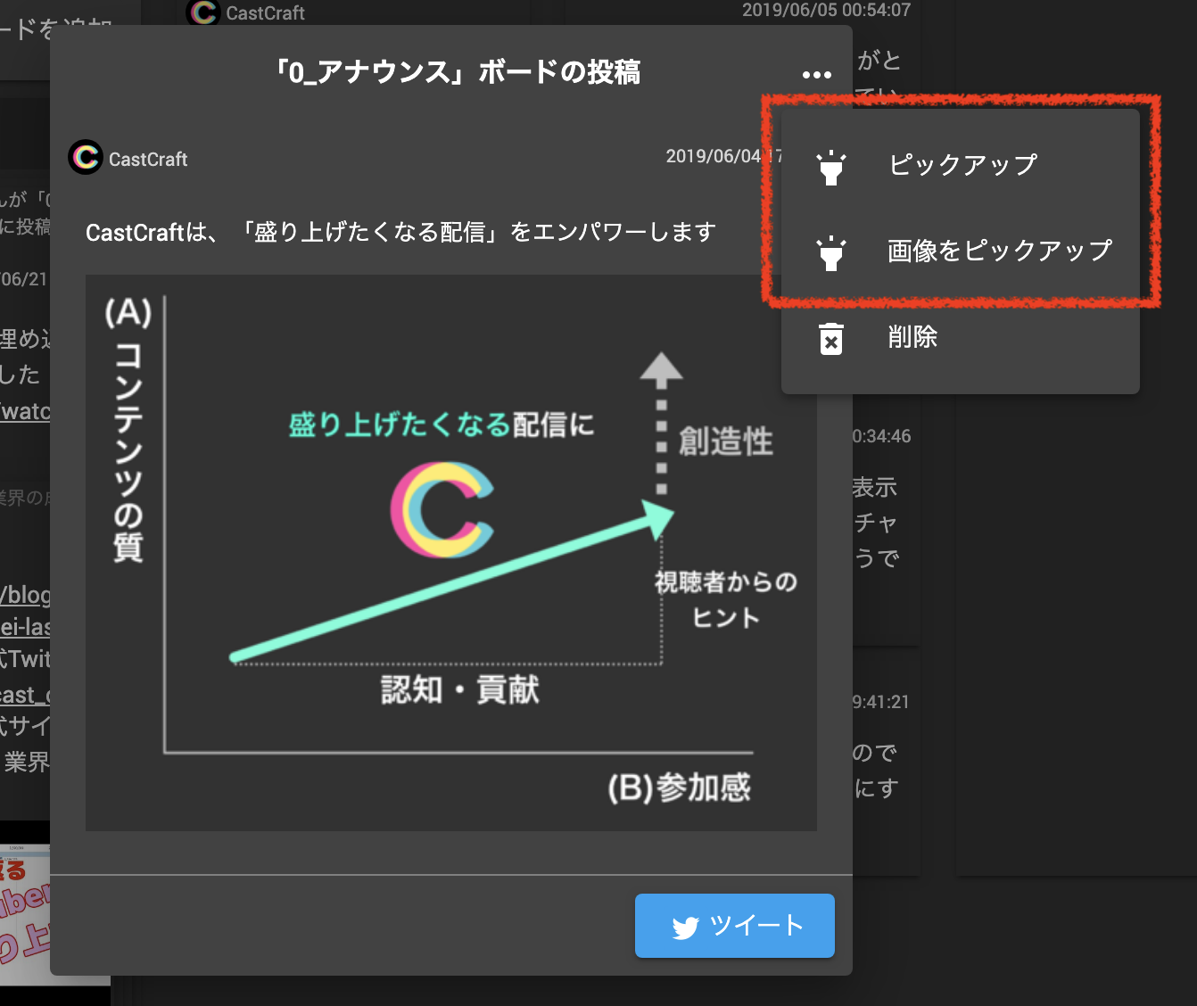Select 画像をピックアップ menu entry
Viewport: 1197px width, 1006px height.
[961, 251]
